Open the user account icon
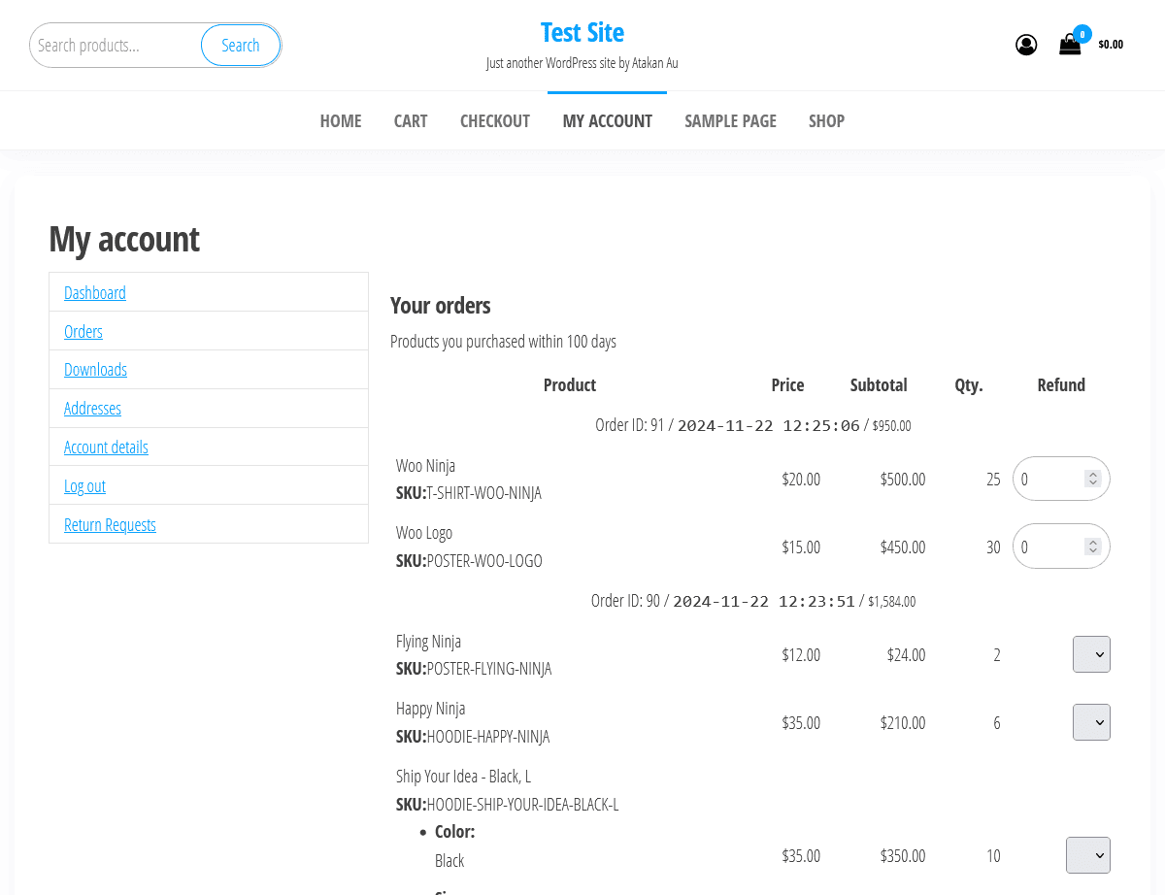The image size is (1165, 895). click(x=1026, y=45)
